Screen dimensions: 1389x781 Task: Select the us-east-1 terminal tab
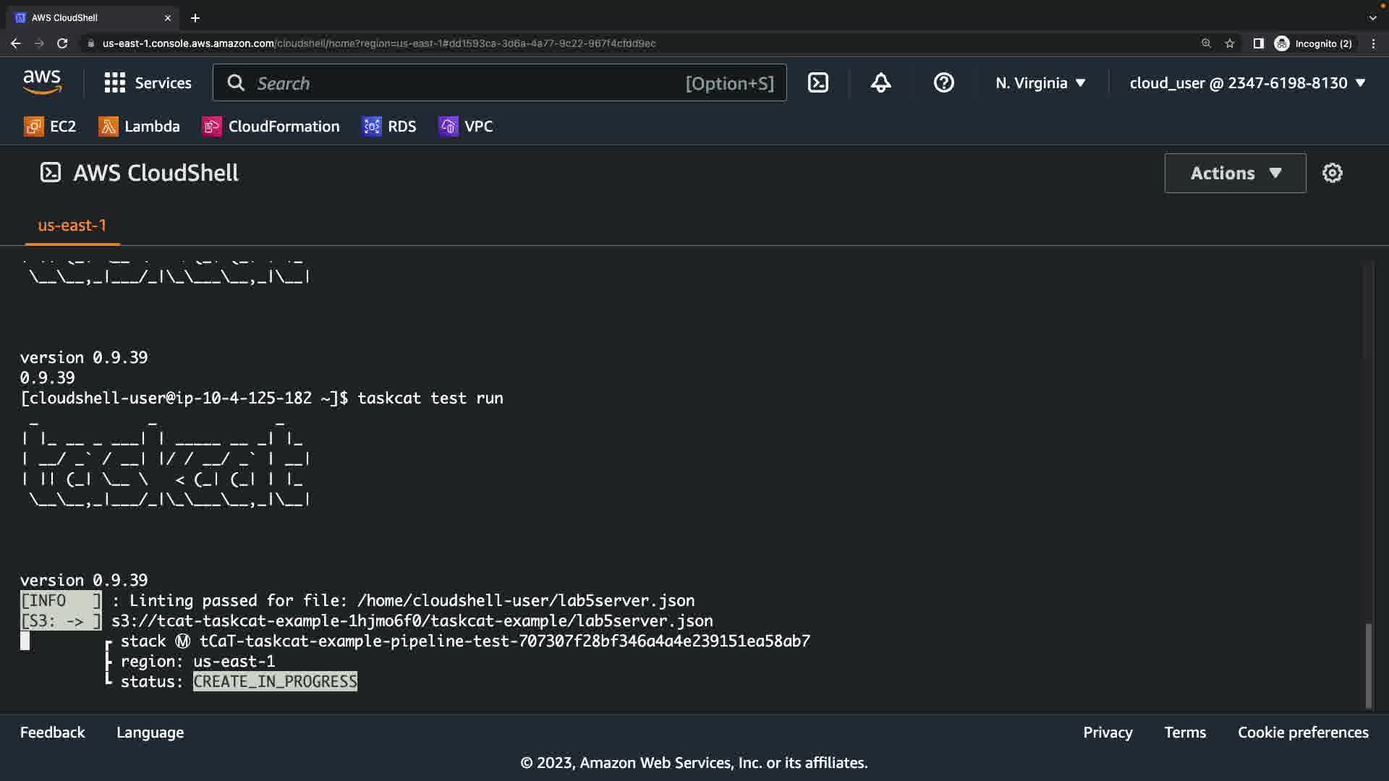72,226
